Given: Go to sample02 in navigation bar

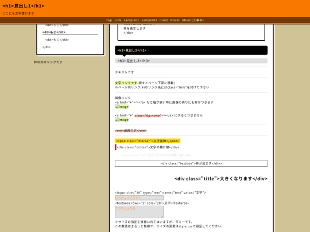Looking at the screenshot, I should pos(149,20).
